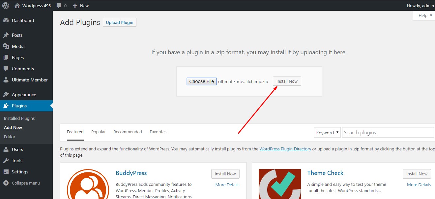Open the Appearance menu label

point(24,95)
